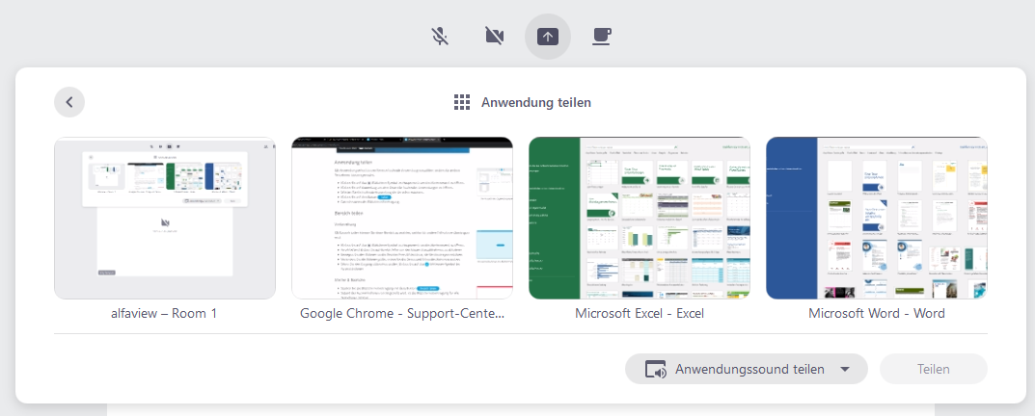Click the 'Microsoft Excel - Excel' caption
The width and height of the screenshot is (1035, 416).
point(640,314)
